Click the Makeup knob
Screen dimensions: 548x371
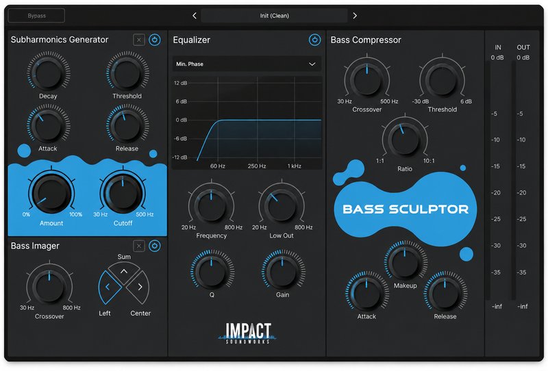406,261
